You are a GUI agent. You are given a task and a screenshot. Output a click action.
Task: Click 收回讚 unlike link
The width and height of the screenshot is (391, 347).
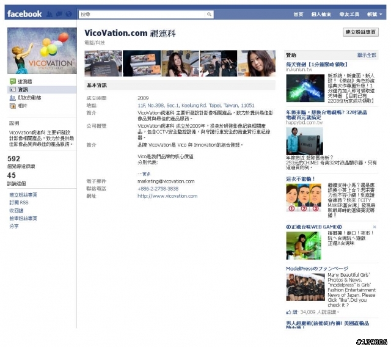16,210
